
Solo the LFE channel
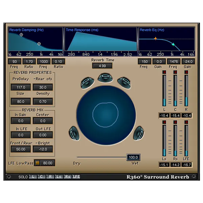[x=76, y=177]
